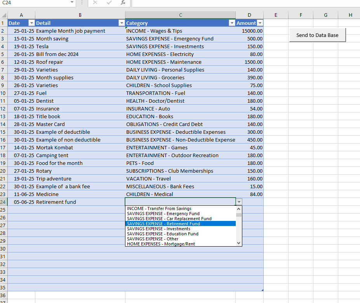
Task: Open the filter arrow on the Detail header
Action: click(122, 23)
